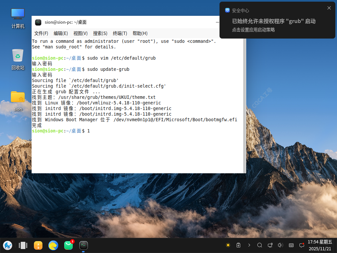The height and width of the screenshot is (253, 337).
Task: Open the 回收站 desktop icon
Action: coord(18,59)
